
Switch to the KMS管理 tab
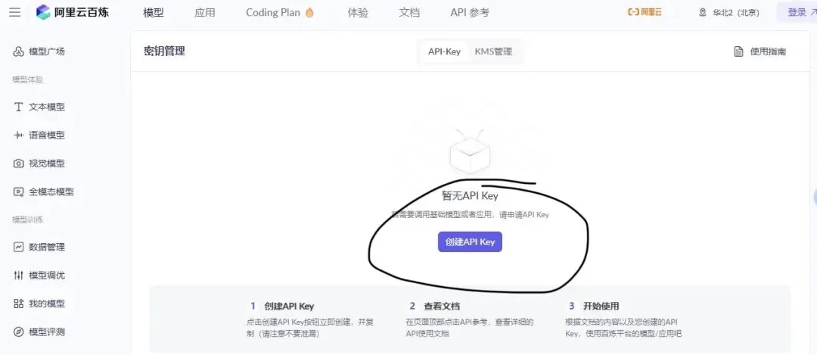pos(493,51)
